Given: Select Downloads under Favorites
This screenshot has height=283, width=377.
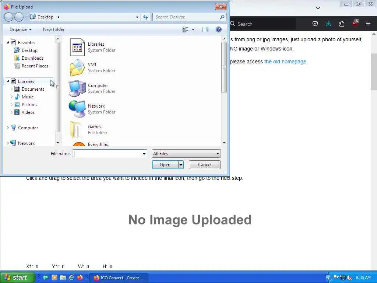Looking at the screenshot, I should pos(32,58).
